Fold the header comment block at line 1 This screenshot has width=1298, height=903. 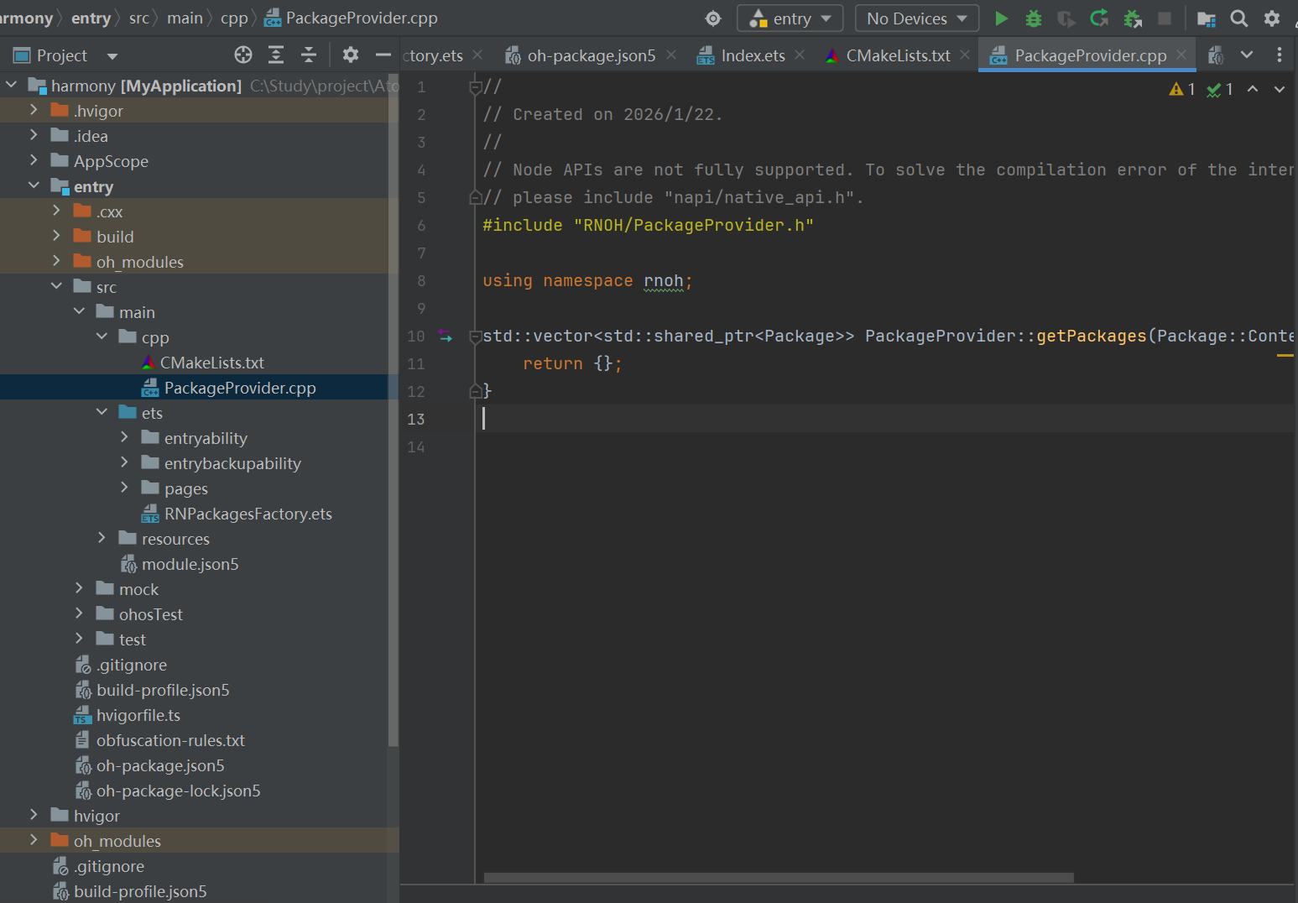(x=476, y=87)
